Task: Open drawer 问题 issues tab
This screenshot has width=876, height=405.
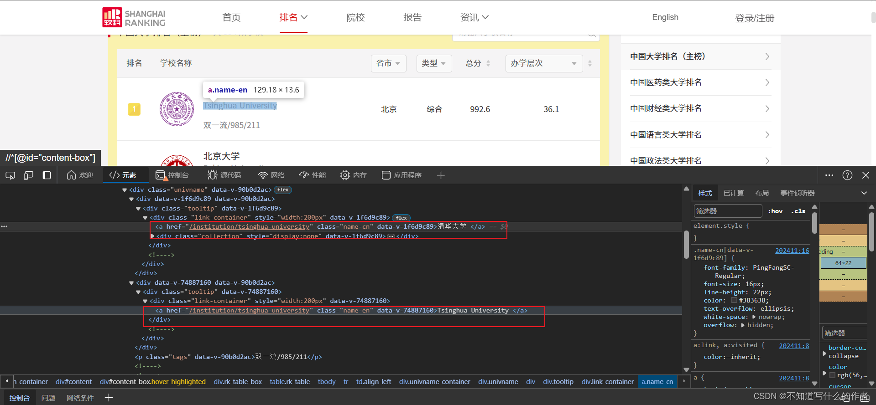Action: 48,398
